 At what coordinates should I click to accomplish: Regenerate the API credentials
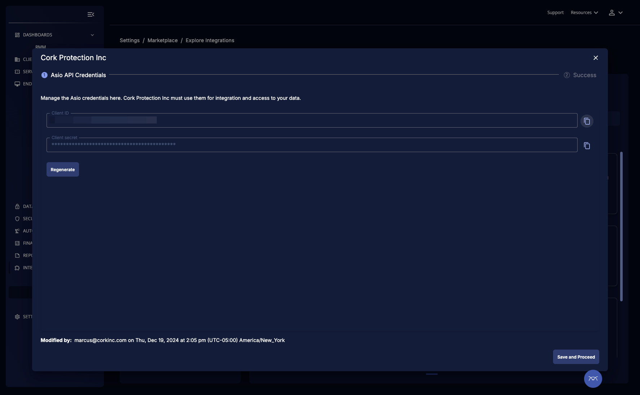(63, 169)
